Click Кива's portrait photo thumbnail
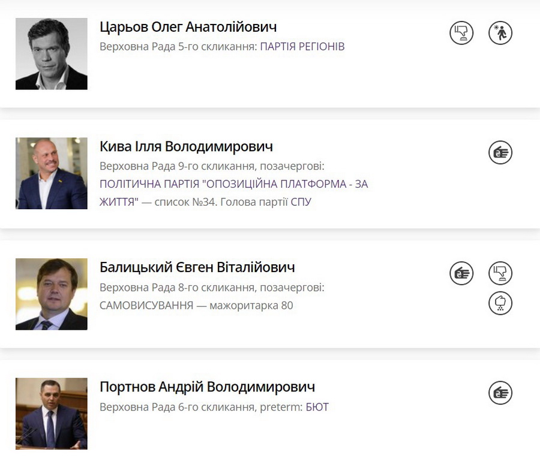540x464 pixels. click(x=52, y=173)
